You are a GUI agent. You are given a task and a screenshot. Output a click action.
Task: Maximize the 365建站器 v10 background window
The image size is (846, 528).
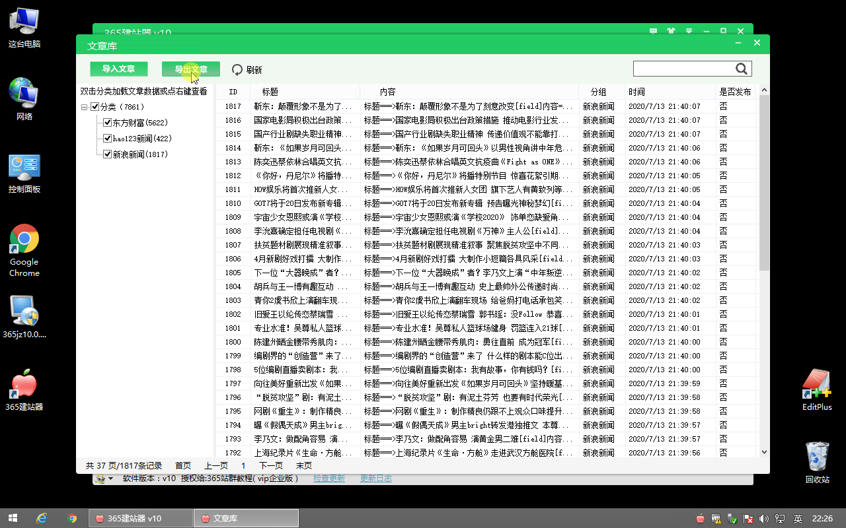click(723, 30)
